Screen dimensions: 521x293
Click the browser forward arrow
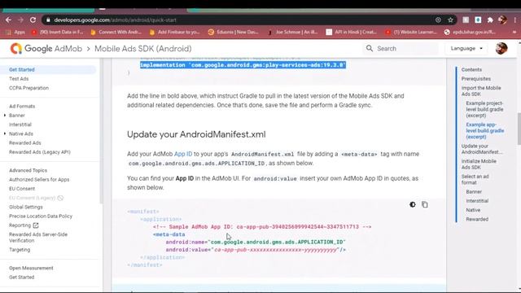(x=20, y=20)
